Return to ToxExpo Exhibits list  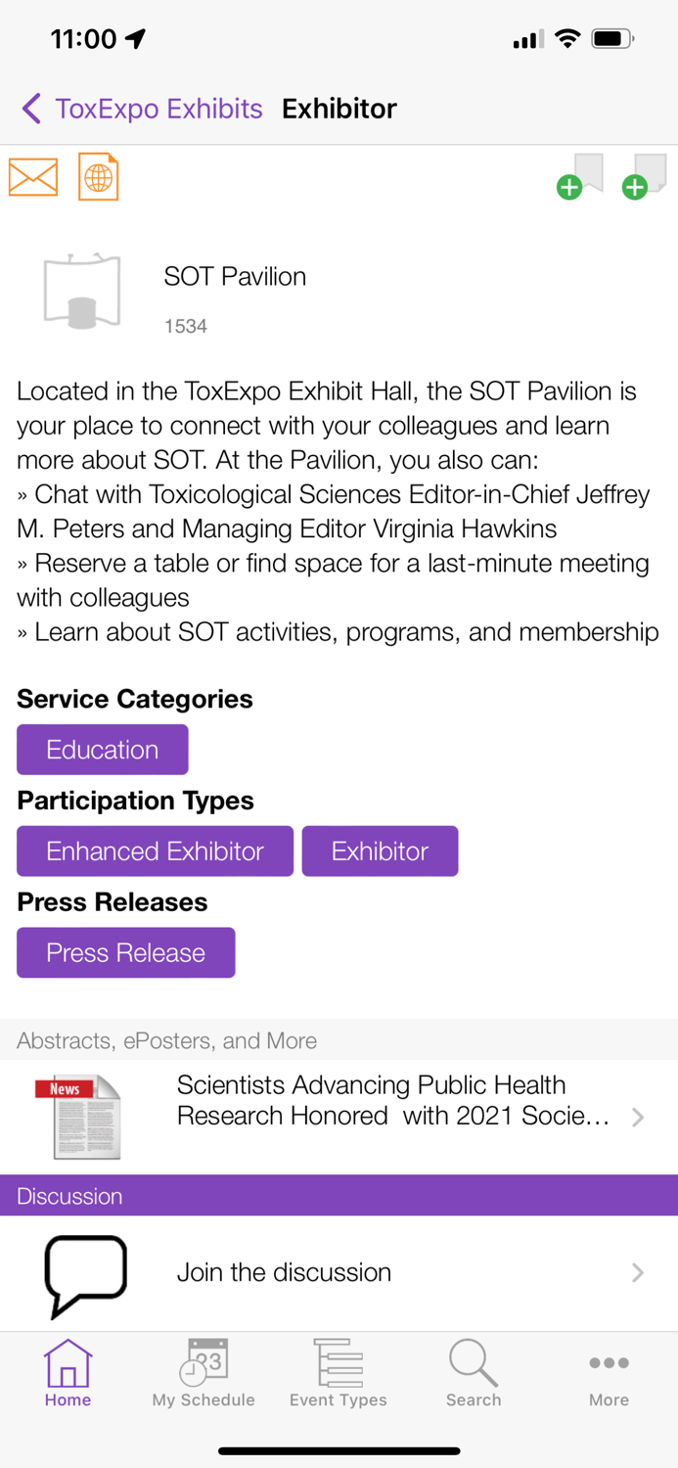[x=158, y=109]
